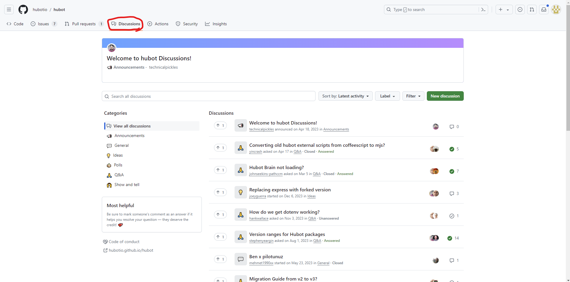Open pull requests icon in the header
Viewport: 570px width, 282px height.
[x=532, y=10]
